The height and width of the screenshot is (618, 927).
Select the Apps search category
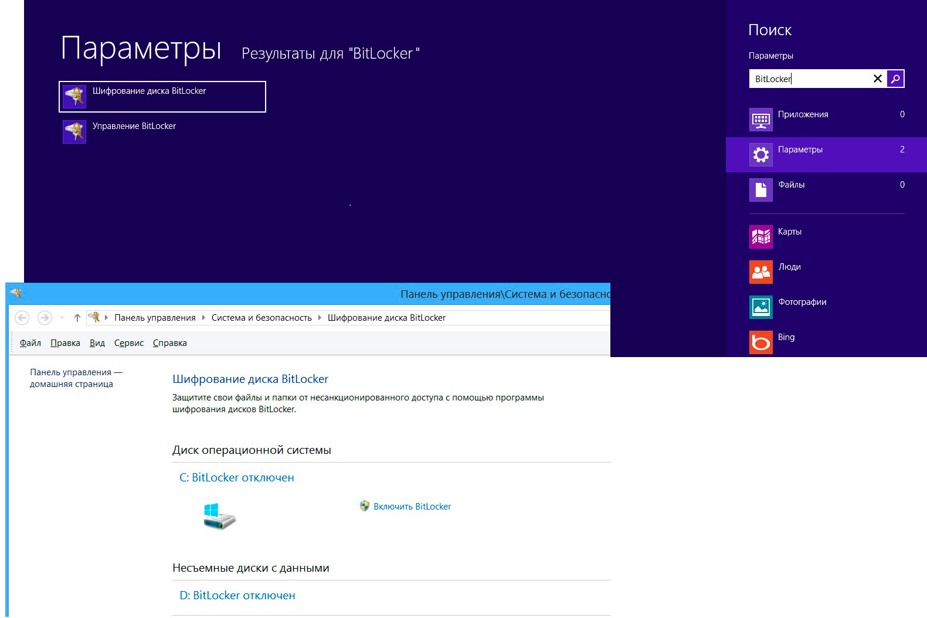[802, 115]
